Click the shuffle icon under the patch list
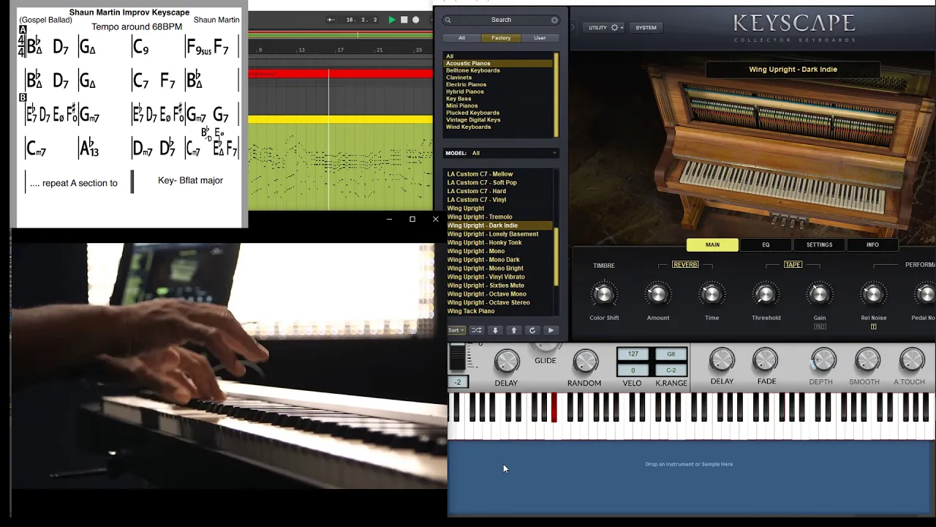 476,330
